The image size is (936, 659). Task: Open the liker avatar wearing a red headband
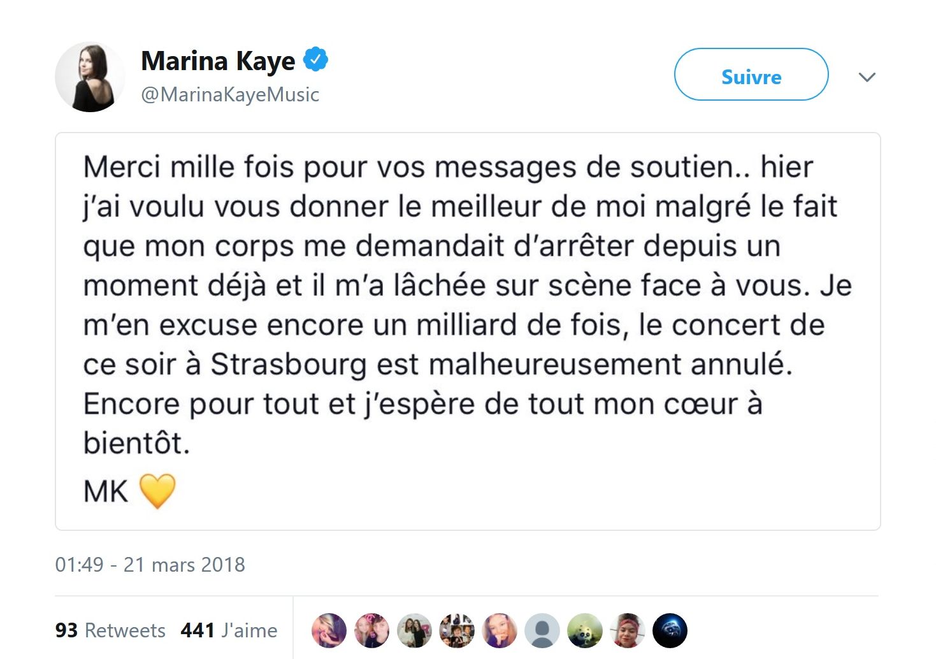coord(628,630)
